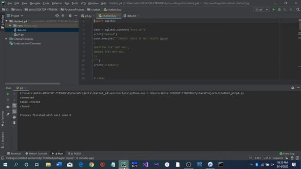The image size is (301, 169).
Task: Click the UTF-8 encoding selector
Action: point(267,158)
